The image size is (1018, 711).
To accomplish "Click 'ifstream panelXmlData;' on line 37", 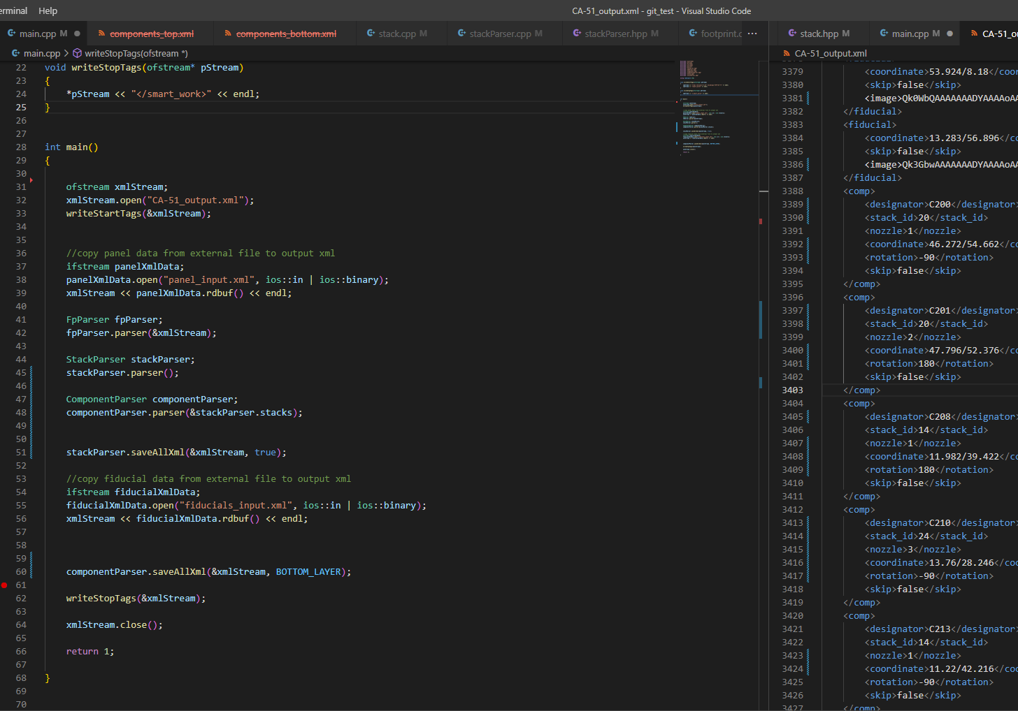I will coord(125,266).
